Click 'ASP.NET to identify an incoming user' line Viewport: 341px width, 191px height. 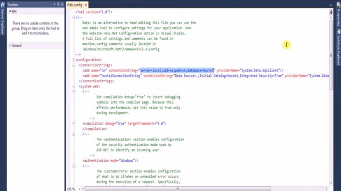(x=128, y=150)
